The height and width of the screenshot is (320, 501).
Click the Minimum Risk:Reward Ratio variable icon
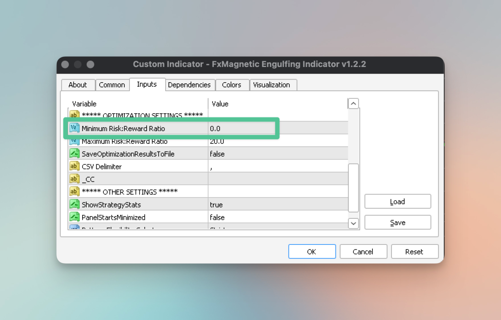click(x=74, y=128)
